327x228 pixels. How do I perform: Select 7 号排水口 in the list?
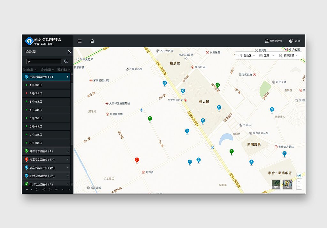(46, 135)
